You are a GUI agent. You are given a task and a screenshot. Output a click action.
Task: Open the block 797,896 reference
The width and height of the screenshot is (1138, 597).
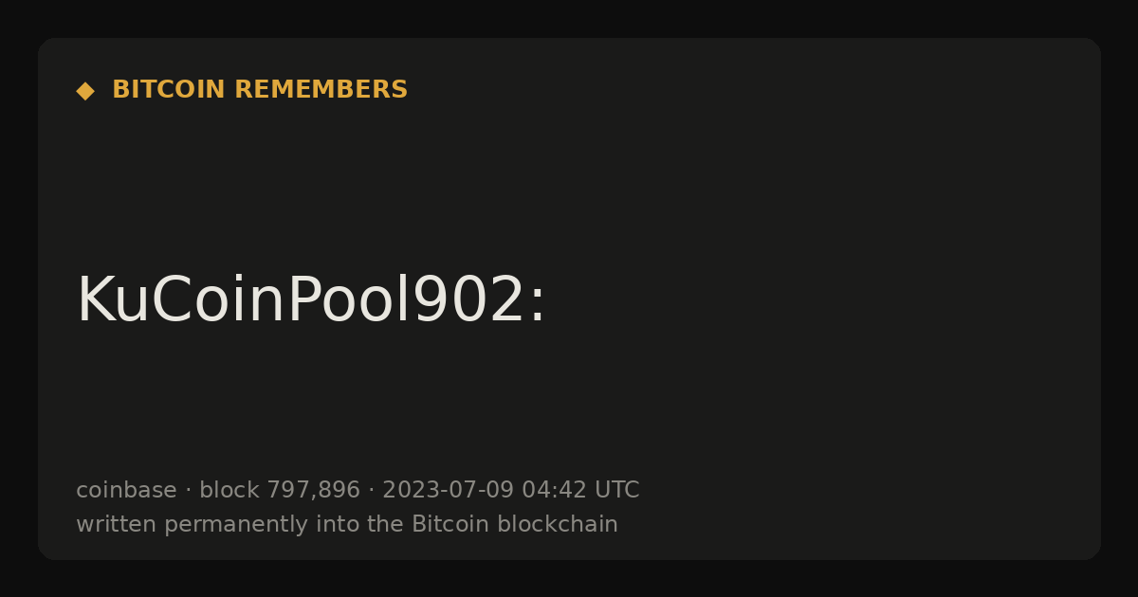280,491
